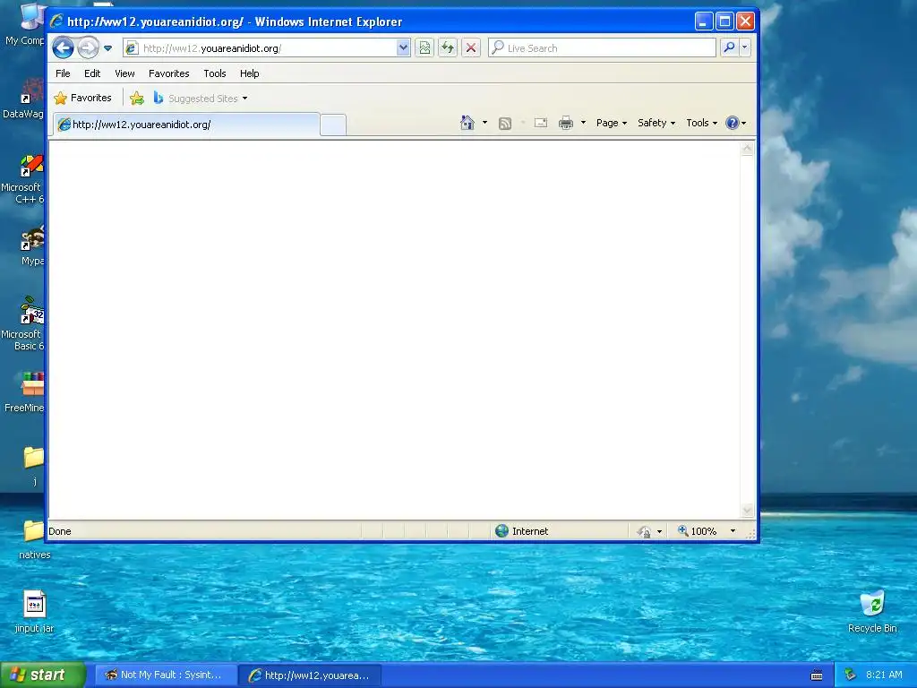Toggle Compatibility View icon
The height and width of the screenshot is (688, 917).
point(425,48)
